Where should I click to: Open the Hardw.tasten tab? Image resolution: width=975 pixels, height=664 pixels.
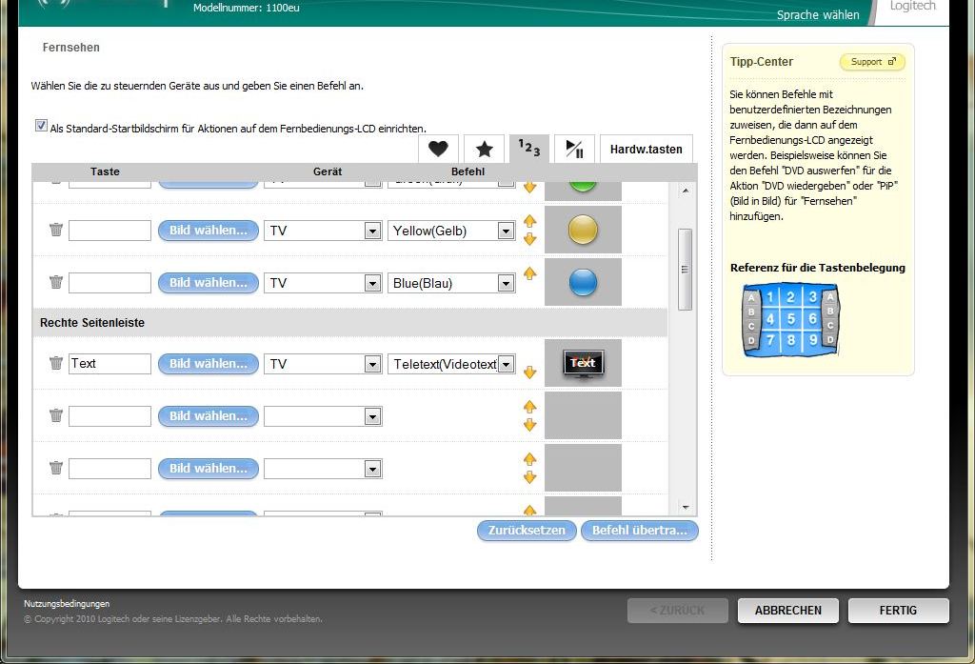click(x=646, y=149)
